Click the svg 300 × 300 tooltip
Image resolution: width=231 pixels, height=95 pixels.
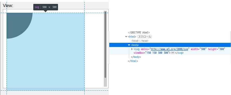pyautogui.click(x=46, y=7)
